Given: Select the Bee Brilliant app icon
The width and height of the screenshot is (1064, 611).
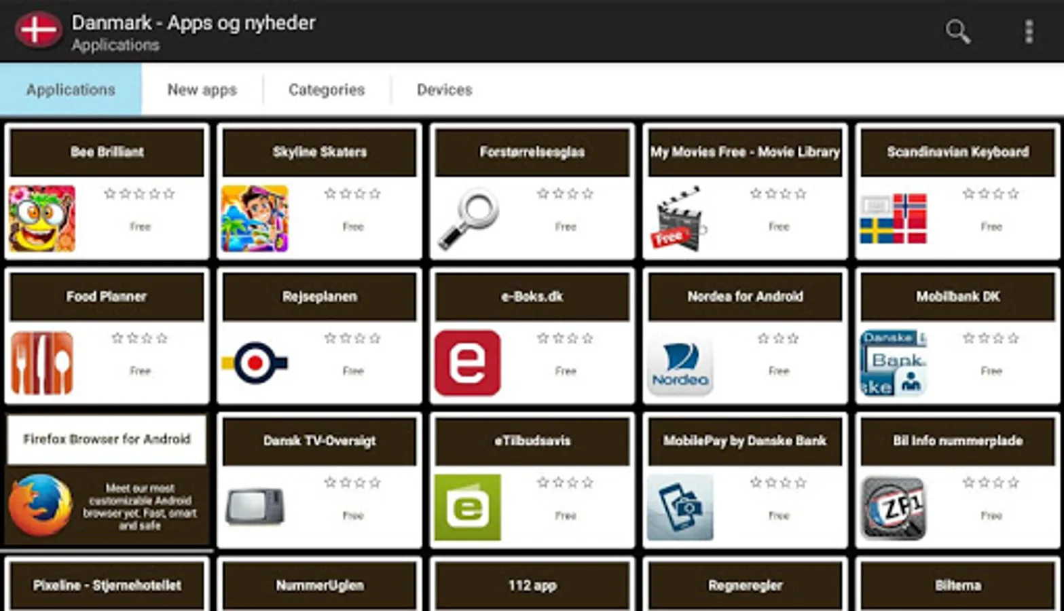Looking at the screenshot, I should 42,219.
